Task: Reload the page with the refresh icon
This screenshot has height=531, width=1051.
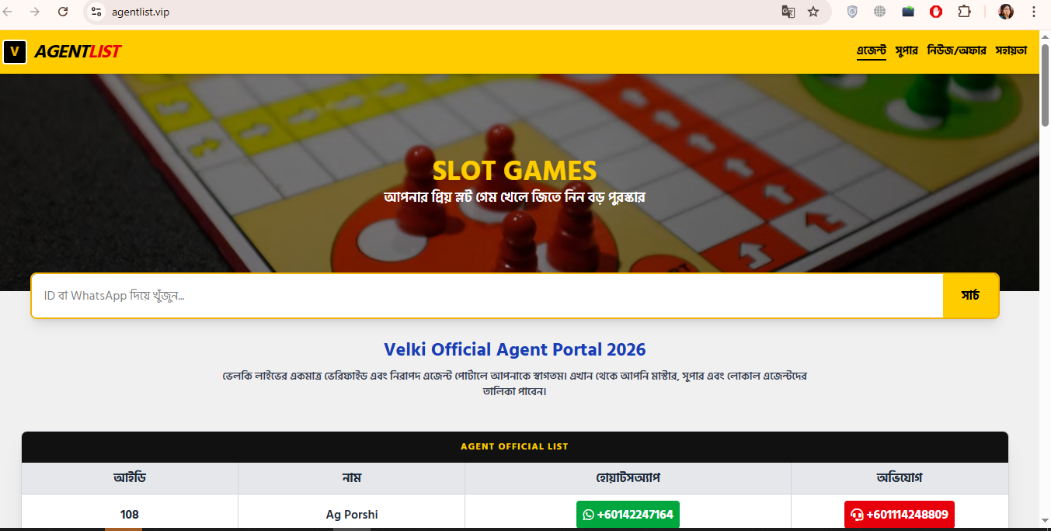Action: click(x=64, y=12)
